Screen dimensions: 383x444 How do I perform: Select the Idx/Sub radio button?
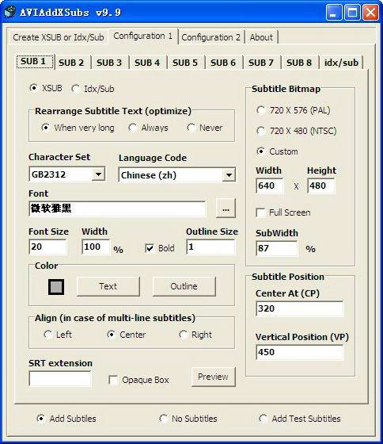(x=75, y=89)
